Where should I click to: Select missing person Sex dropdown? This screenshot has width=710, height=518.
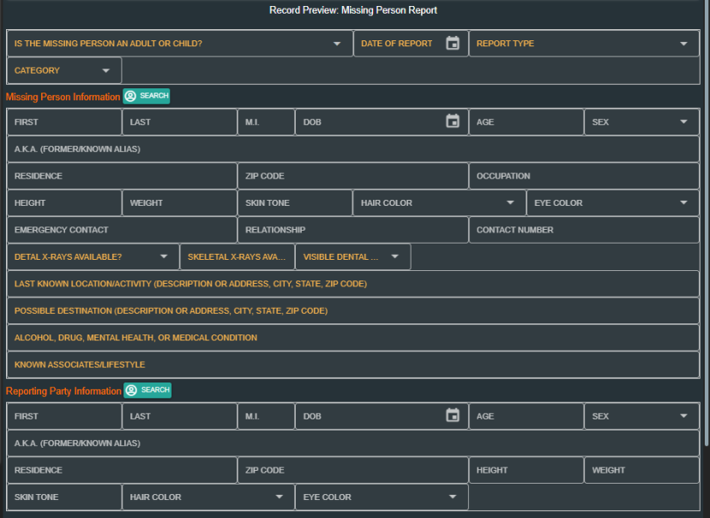(x=683, y=122)
